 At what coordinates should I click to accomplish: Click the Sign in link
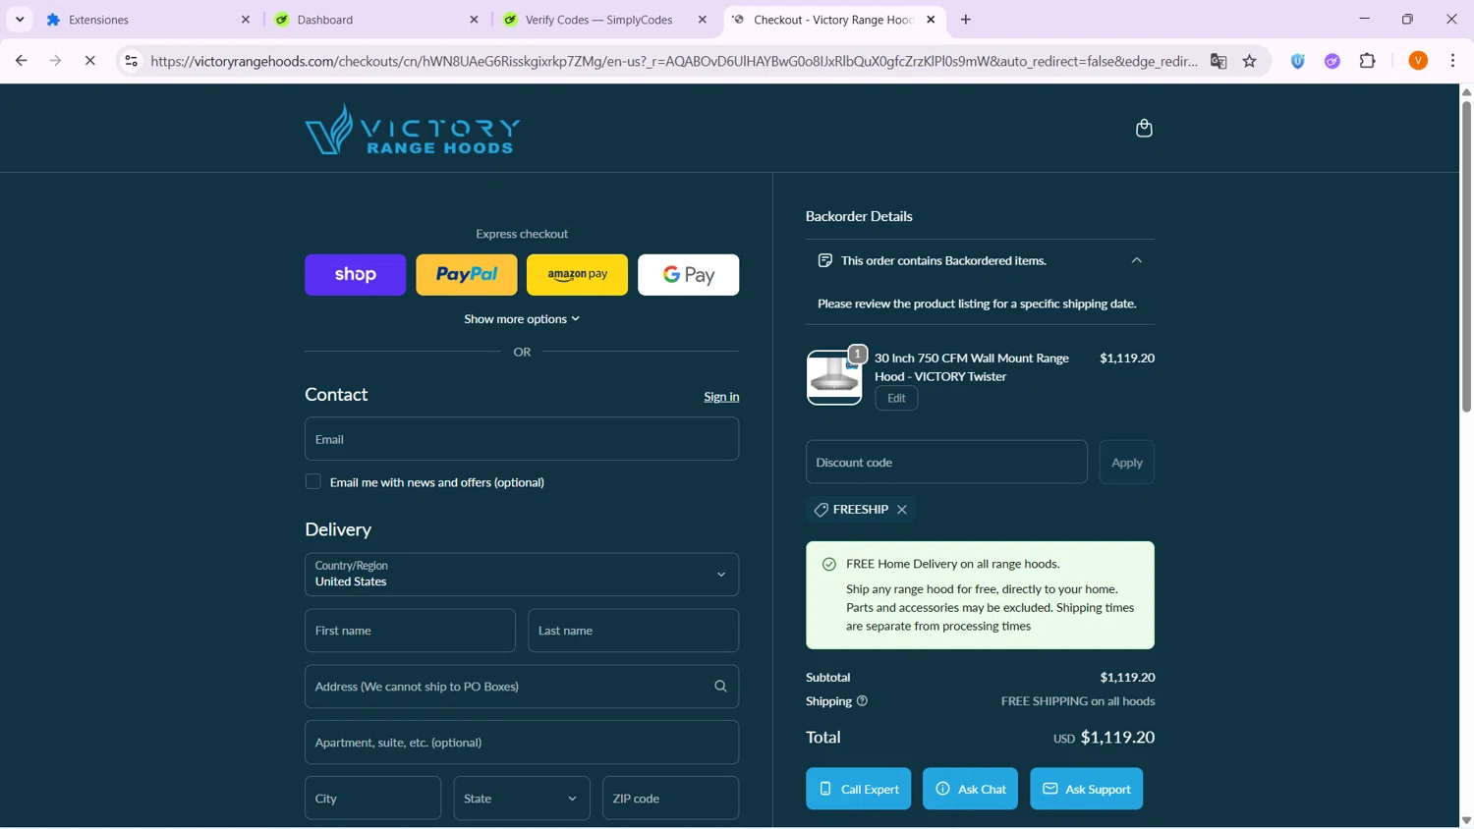point(721,397)
